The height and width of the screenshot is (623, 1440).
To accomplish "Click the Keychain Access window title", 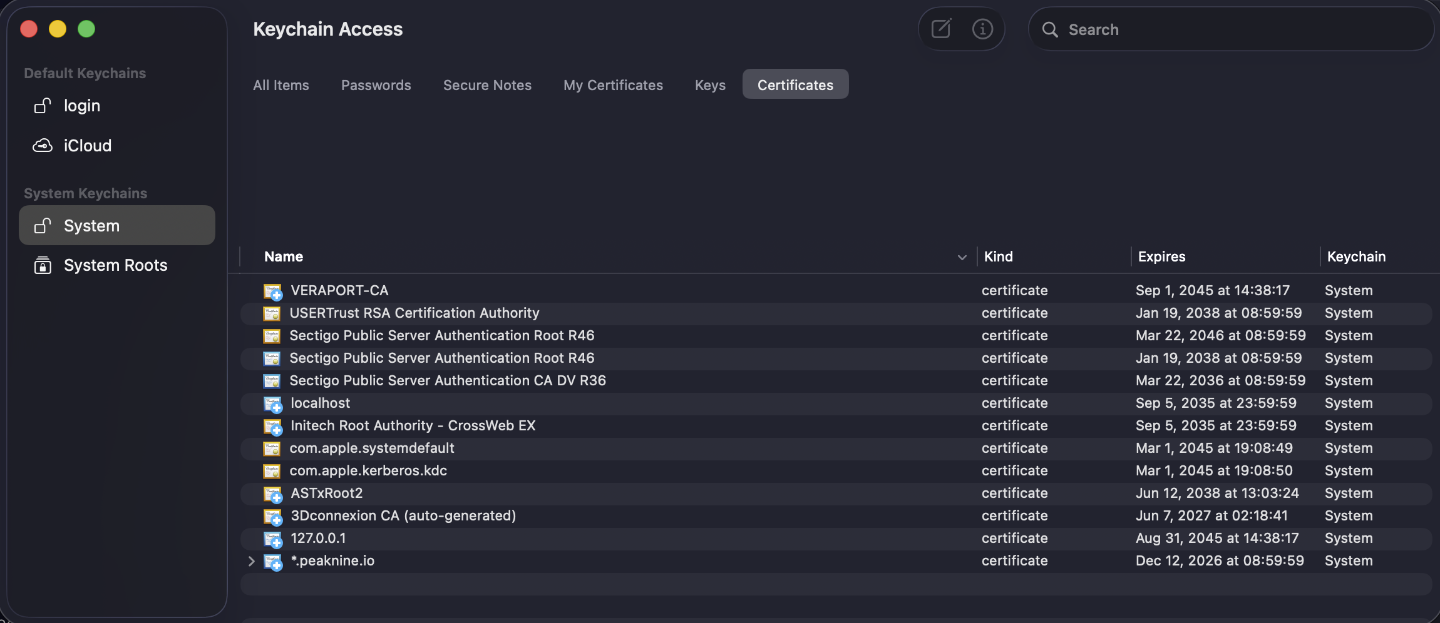I will click(x=327, y=29).
